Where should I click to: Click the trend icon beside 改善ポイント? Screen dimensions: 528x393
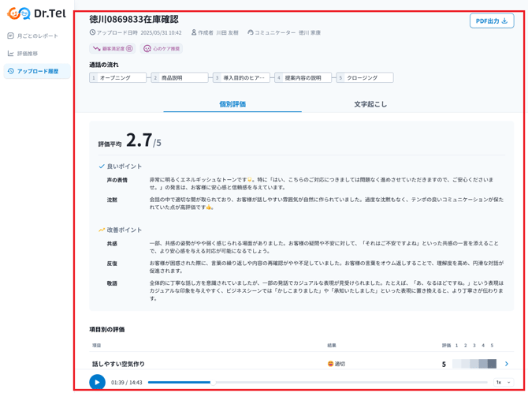coord(102,230)
